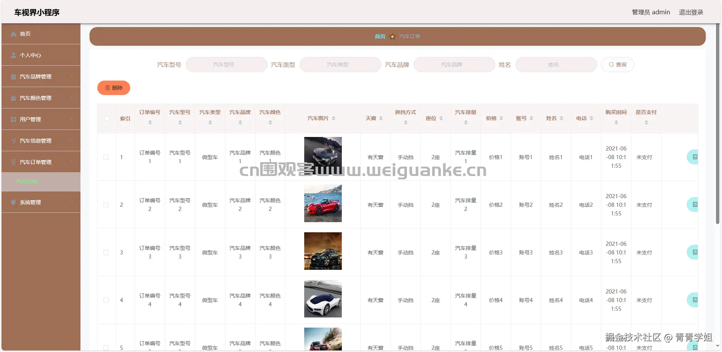Select the 汽车订单 submenu item
722x352 pixels.
point(41,182)
